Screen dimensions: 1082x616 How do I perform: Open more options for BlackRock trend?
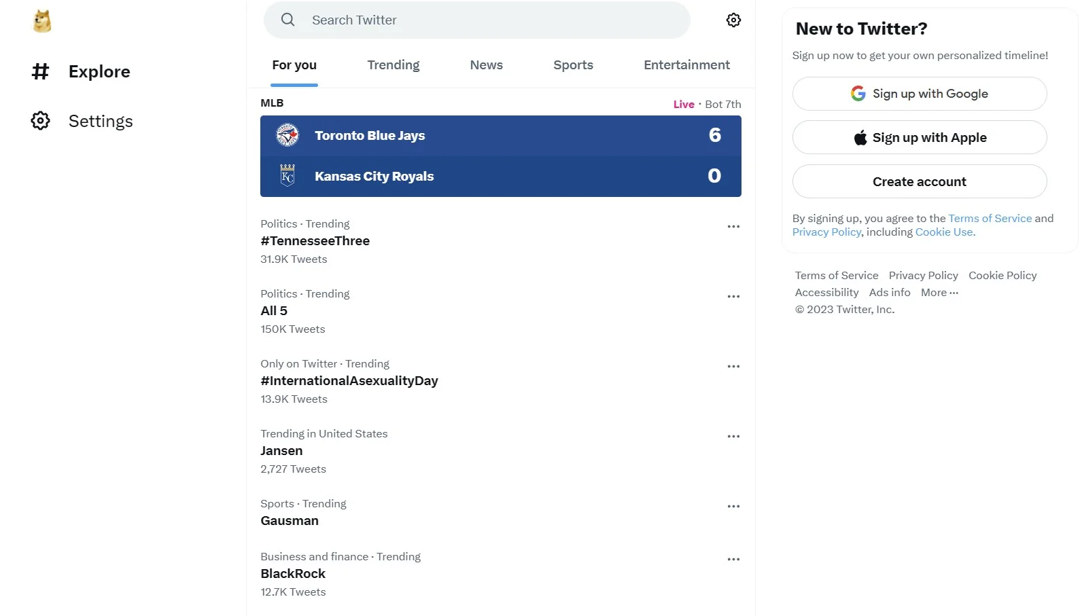733,560
